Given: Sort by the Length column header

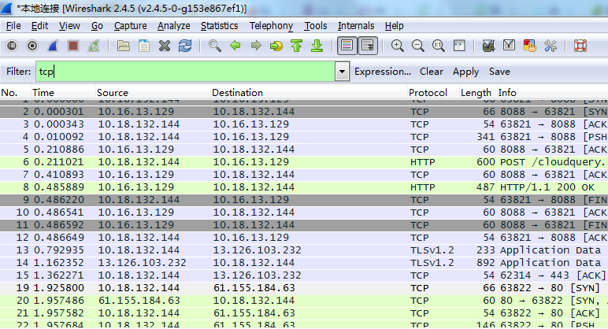Looking at the screenshot, I should tap(478, 93).
